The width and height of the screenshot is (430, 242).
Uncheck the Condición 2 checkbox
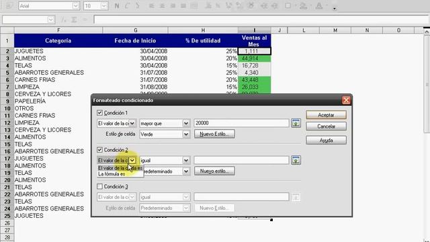[x=99, y=150]
